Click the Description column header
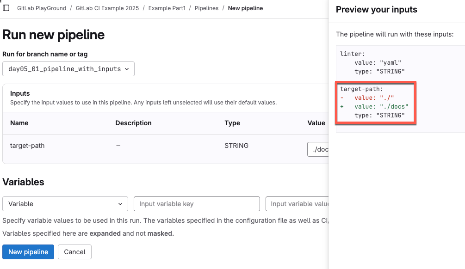 (133, 123)
